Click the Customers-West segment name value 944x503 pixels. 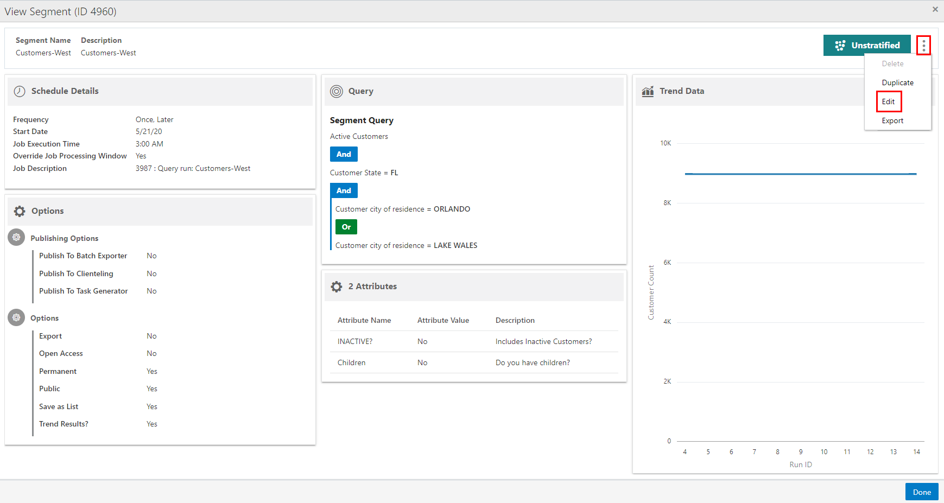point(43,53)
